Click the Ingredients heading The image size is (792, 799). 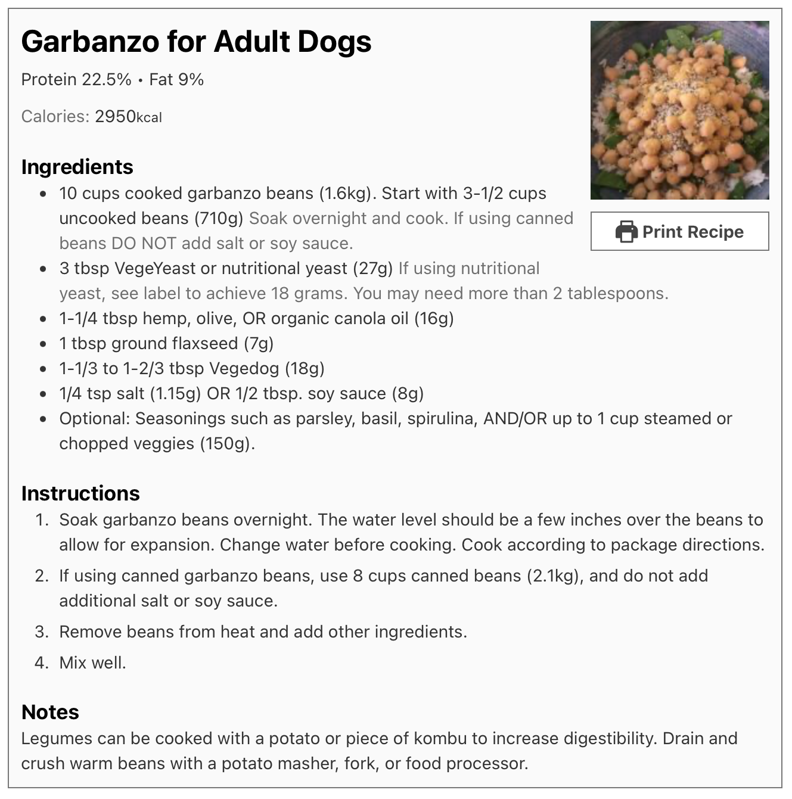77,167
